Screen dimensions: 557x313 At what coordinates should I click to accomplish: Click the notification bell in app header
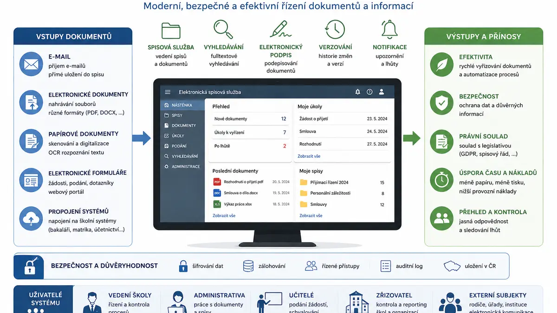357,92
